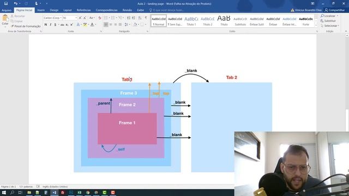
Task: Select the Frame 1 pink rectangle
Action: click(127, 128)
